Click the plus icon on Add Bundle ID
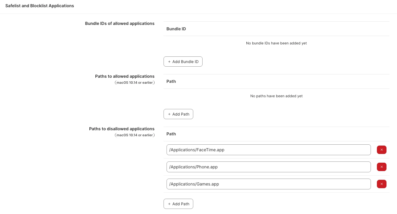This screenshot has width=397, height=214. tap(169, 62)
